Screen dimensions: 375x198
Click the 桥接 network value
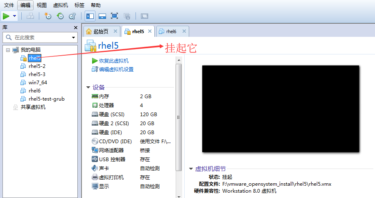click(145, 150)
